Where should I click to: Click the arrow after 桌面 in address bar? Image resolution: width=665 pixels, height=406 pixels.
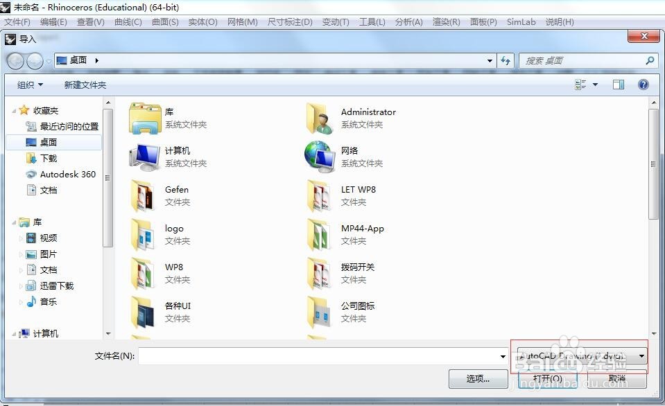(x=96, y=60)
